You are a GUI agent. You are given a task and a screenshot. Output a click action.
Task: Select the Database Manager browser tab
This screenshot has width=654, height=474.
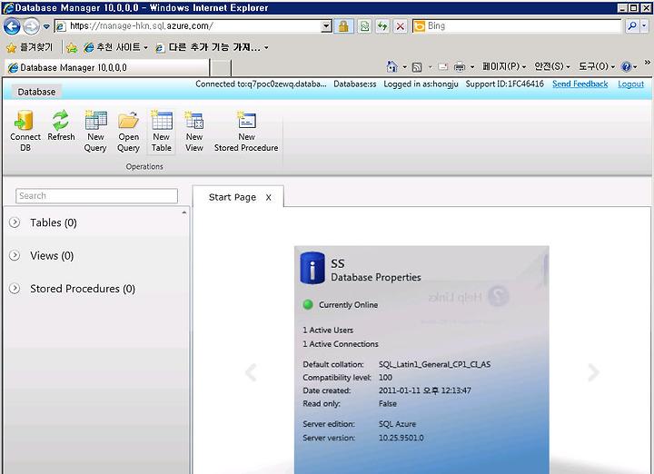106,67
